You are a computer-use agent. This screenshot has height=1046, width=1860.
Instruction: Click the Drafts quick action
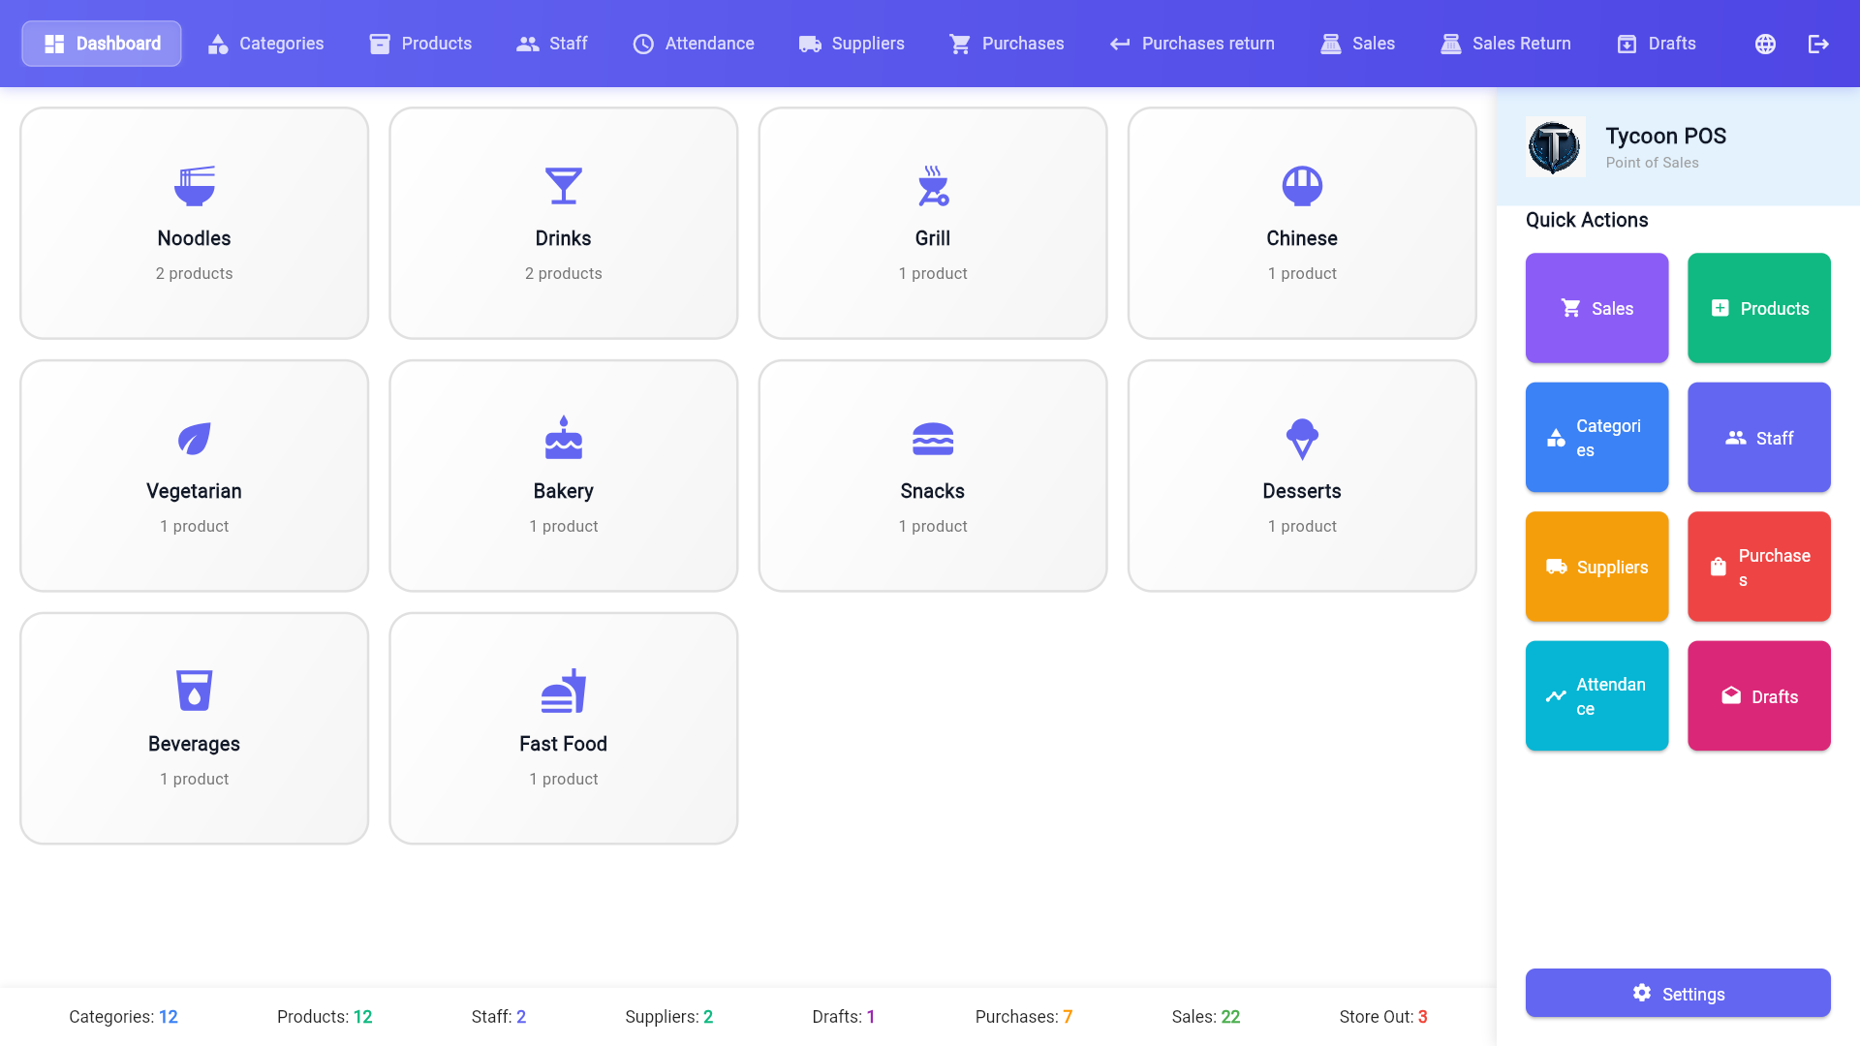(x=1758, y=695)
